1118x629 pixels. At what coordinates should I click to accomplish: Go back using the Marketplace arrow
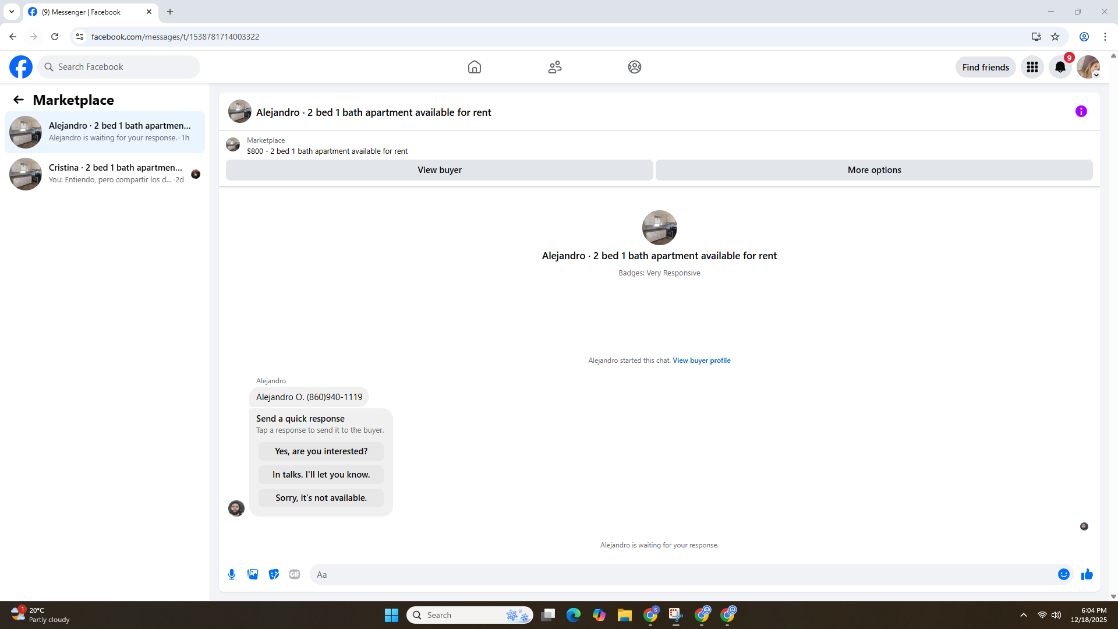(19, 100)
